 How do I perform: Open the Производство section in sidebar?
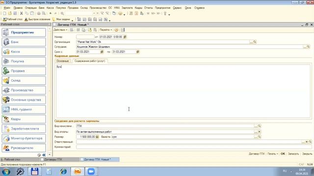click(24, 90)
